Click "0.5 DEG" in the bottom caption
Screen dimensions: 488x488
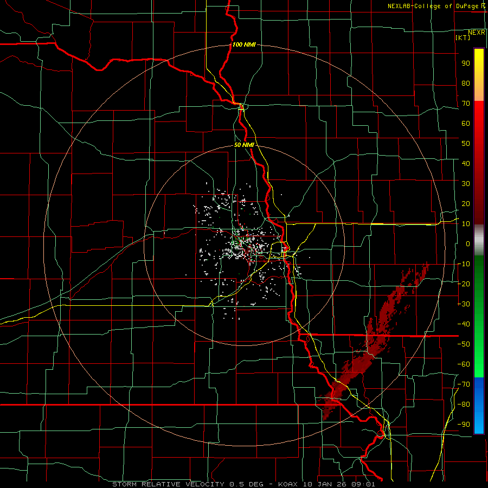pos(246,484)
